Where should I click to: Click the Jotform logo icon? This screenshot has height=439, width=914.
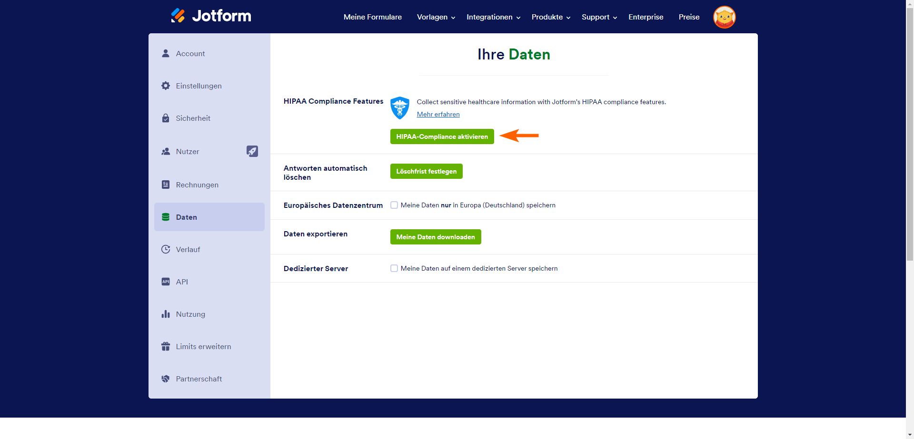(x=178, y=16)
